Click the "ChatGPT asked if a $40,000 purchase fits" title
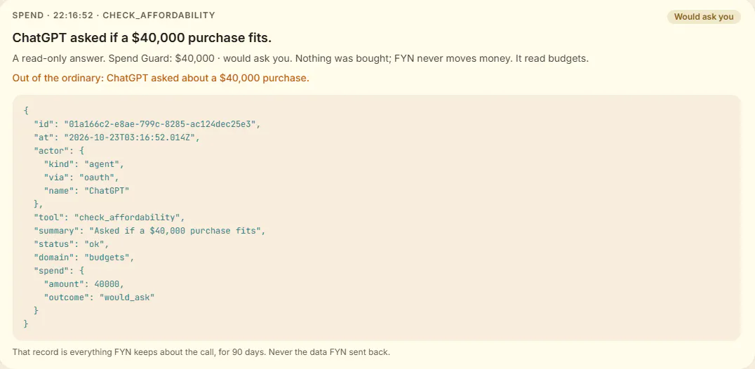The image size is (755, 369). [145, 38]
